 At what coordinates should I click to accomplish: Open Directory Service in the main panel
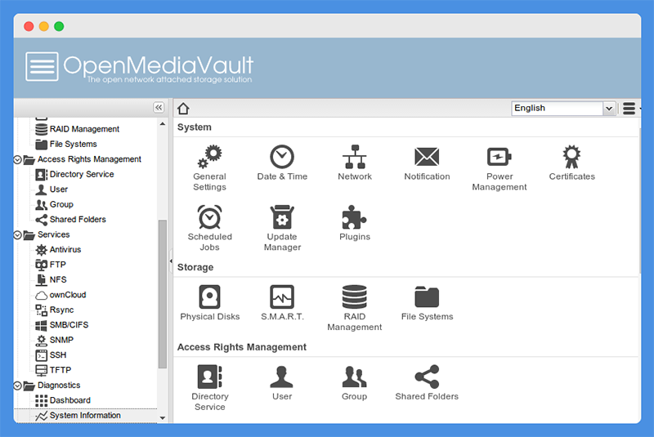[209, 388]
